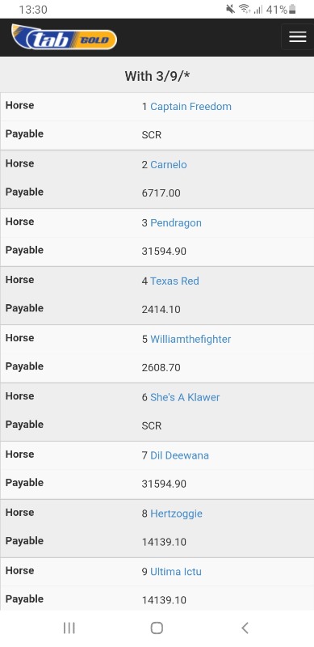Open the Williamthefighter horse link
The image size is (314, 647).
coord(190,339)
